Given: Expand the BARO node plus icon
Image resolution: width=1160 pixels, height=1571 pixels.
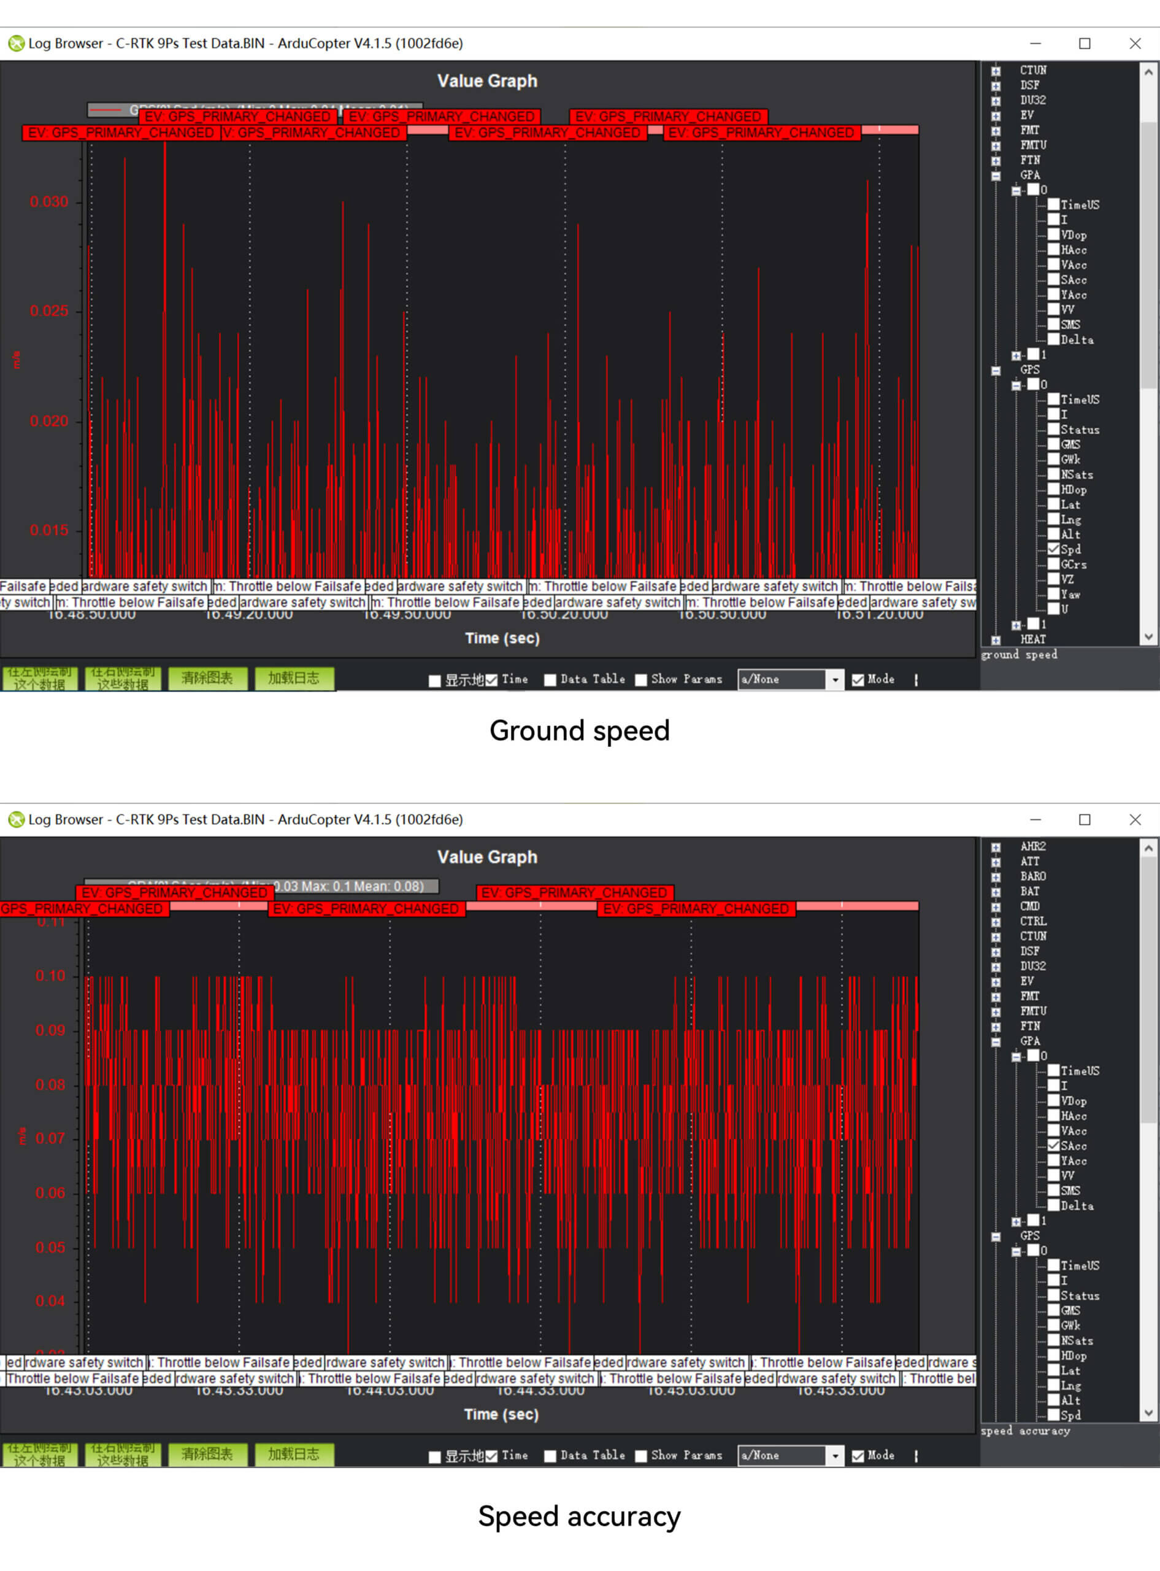Looking at the screenshot, I should (996, 876).
